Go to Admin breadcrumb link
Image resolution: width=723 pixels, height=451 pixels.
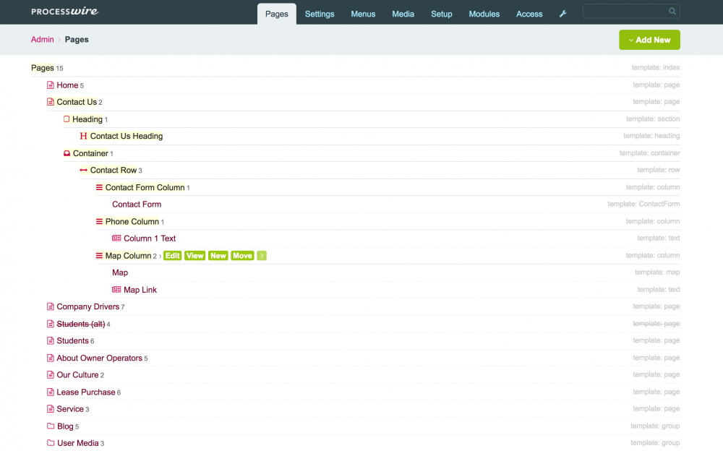click(x=42, y=40)
